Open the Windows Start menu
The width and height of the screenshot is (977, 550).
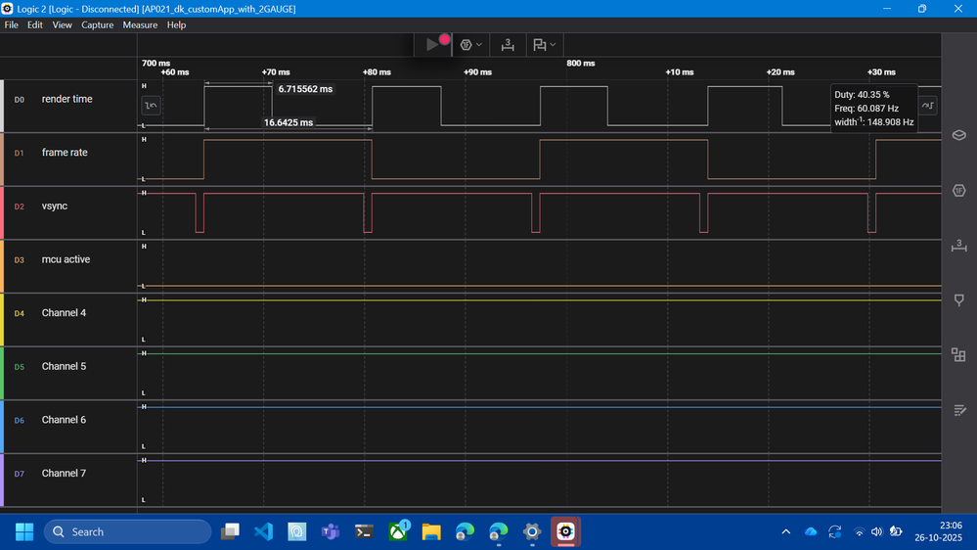[24, 532]
